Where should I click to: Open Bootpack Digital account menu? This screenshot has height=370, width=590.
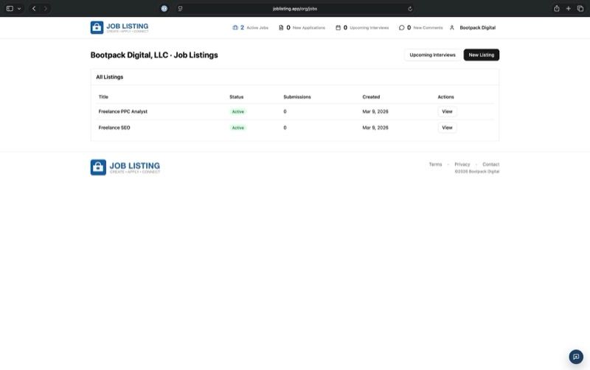[x=473, y=27]
